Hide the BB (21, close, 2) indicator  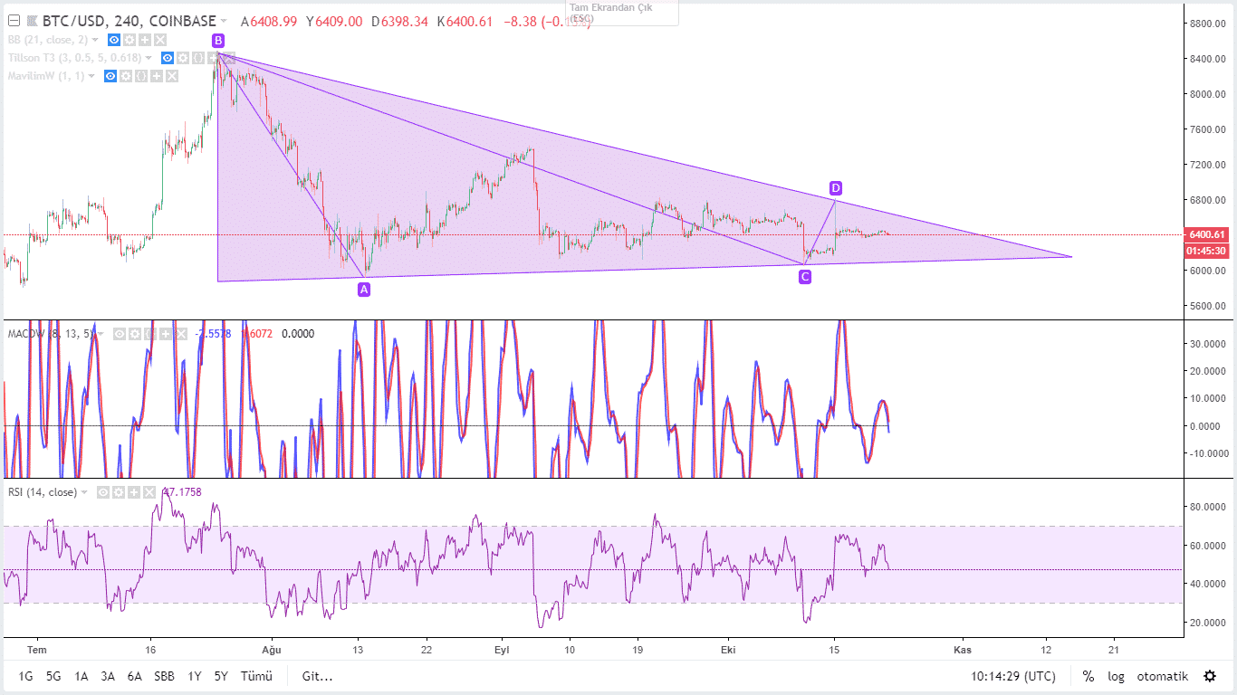114,40
